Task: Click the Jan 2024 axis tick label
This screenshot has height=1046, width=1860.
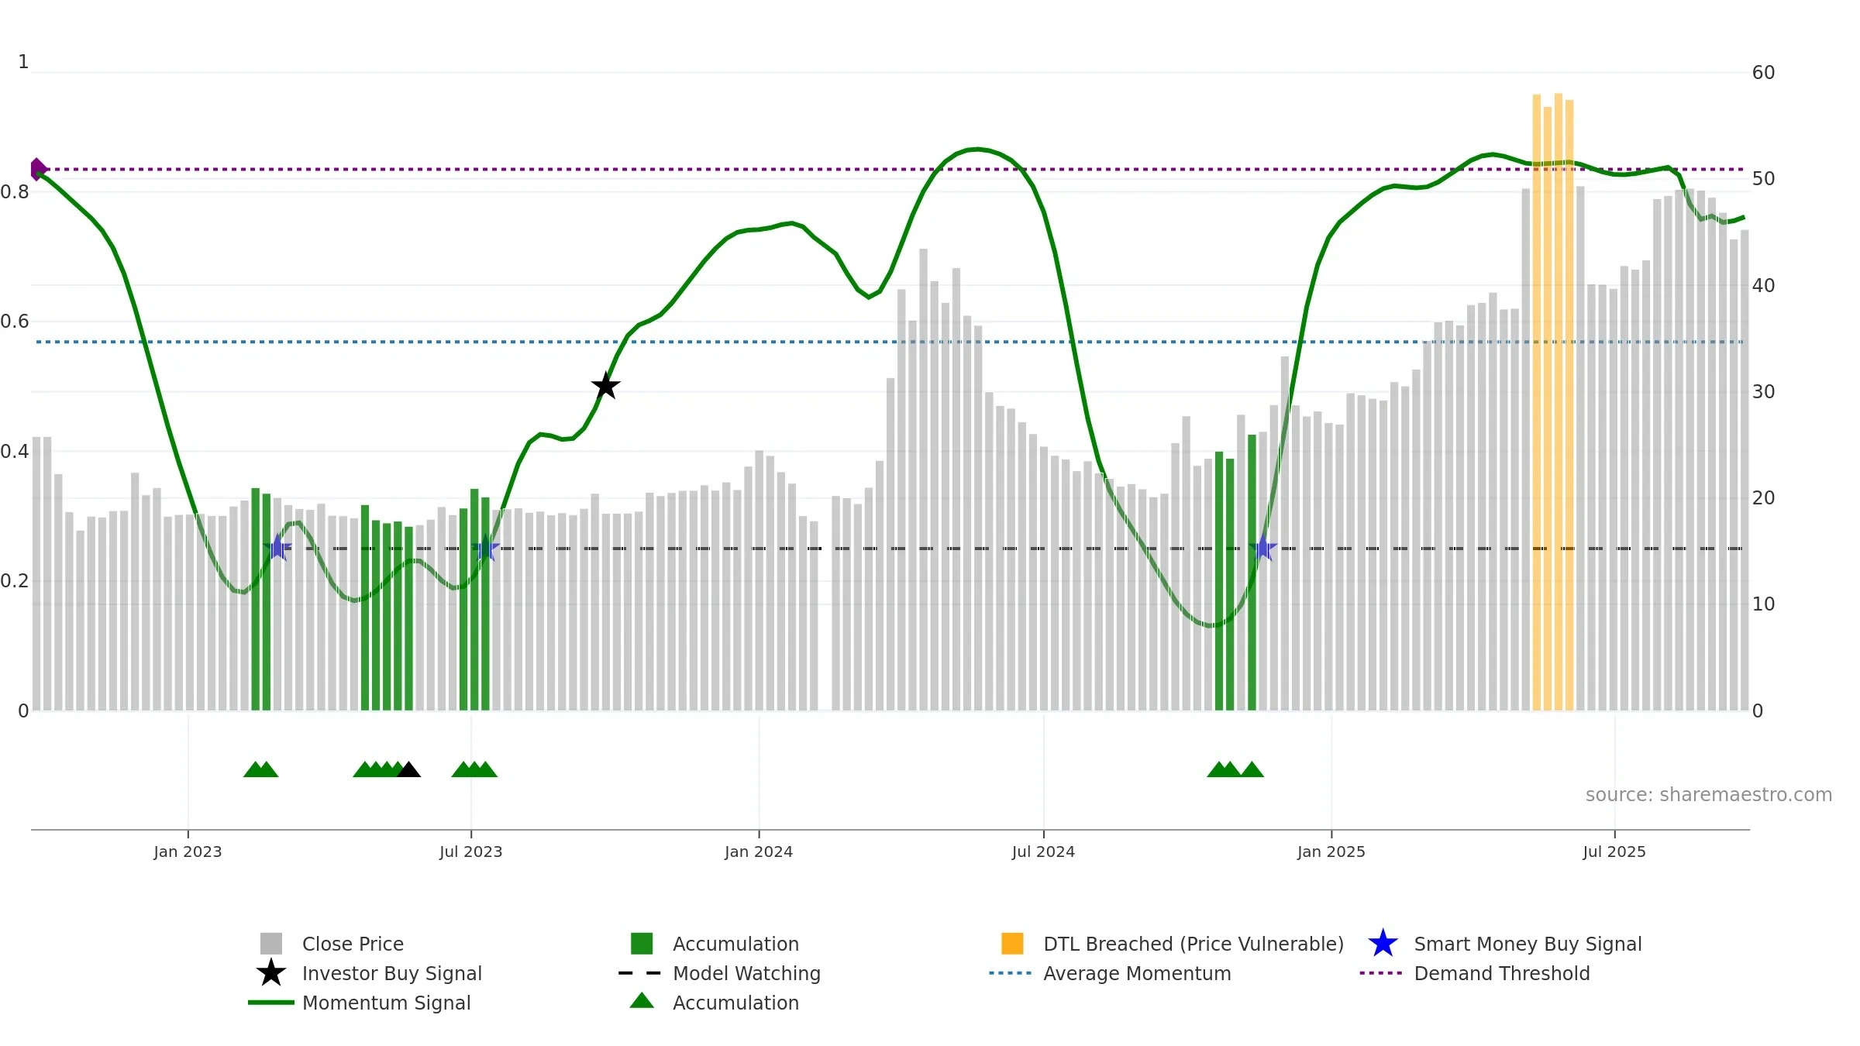Action: [759, 852]
